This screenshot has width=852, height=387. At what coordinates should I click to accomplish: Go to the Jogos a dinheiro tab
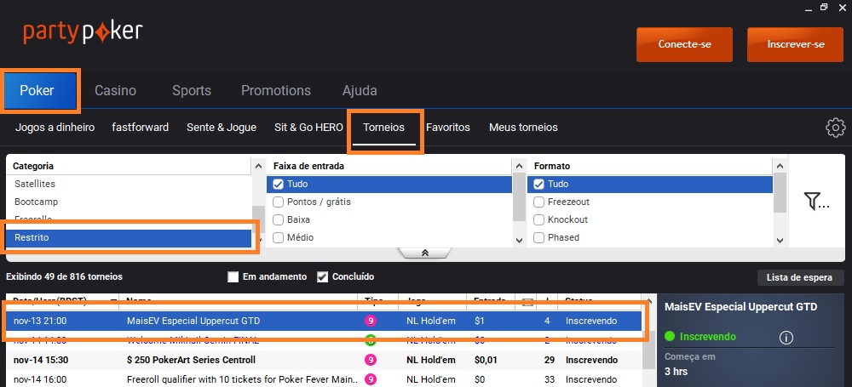click(55, 128)
